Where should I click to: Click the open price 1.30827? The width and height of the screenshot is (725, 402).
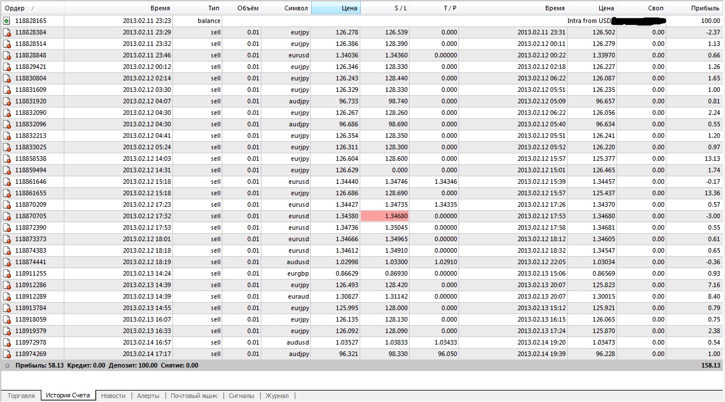(x=347, y=296)
